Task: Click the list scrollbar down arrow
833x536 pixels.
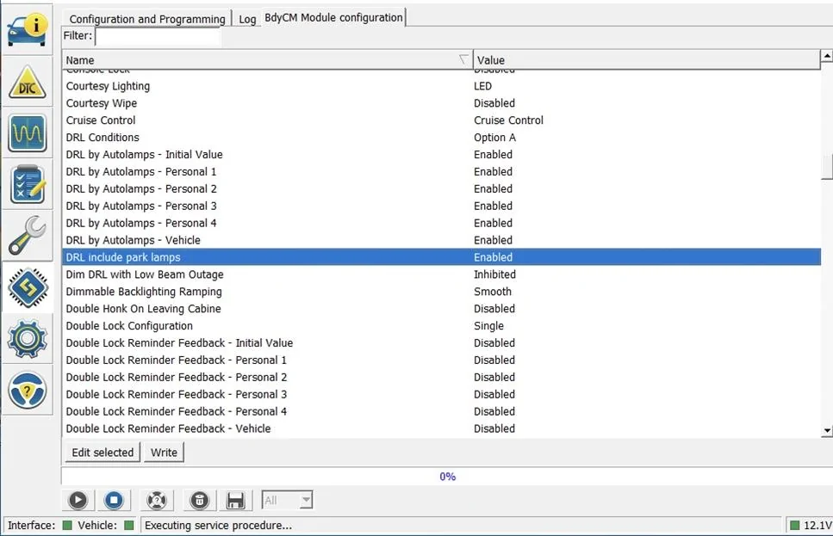Action: (x=827, y=431)
